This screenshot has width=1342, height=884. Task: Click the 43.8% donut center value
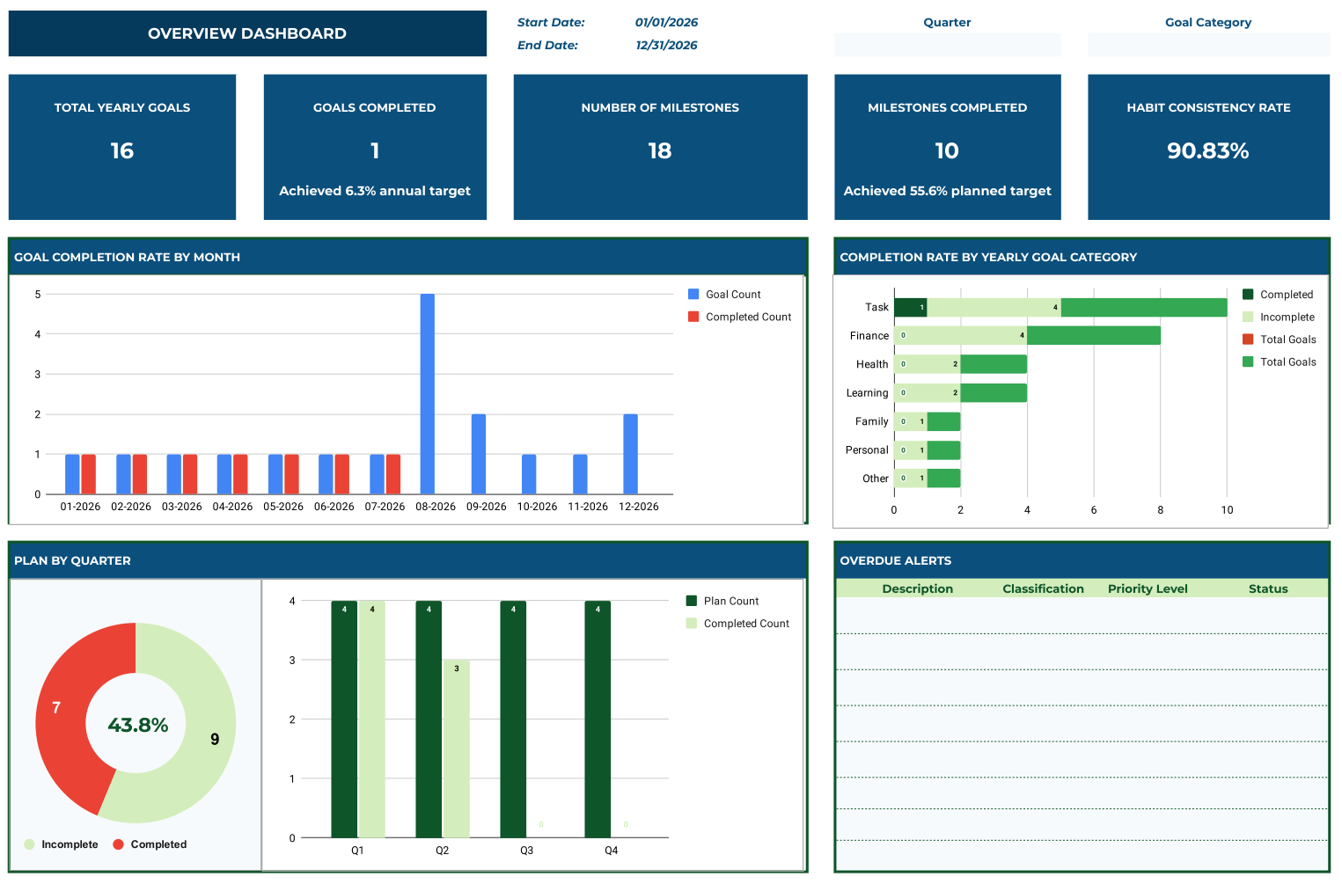tap(138, 725)
